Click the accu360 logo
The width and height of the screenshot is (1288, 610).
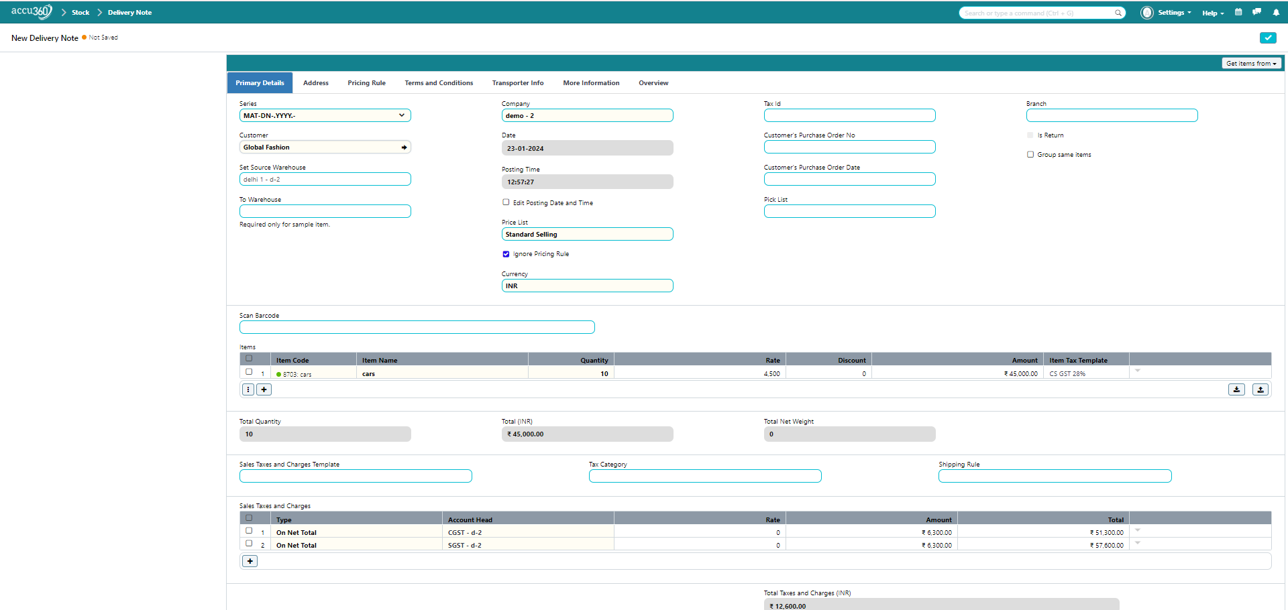click(x=32, y=11)
